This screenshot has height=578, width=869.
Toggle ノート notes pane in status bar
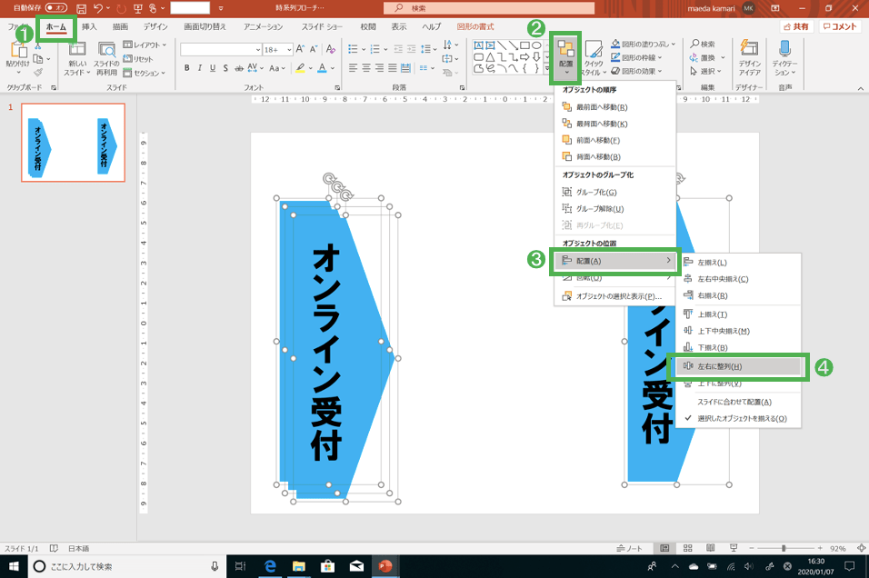click(630, 548)
